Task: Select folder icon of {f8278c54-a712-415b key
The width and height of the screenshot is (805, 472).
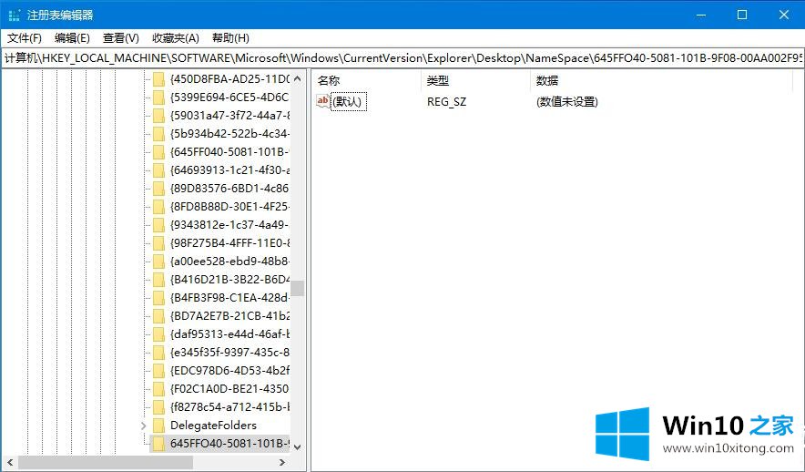Action: click(158, 407)
